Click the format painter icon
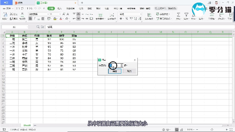This screenshot has width=235, height=132. point(22,14)
